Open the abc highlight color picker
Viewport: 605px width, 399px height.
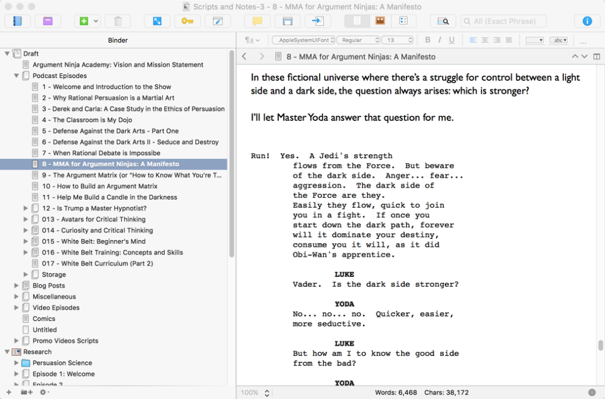[559, 40]
